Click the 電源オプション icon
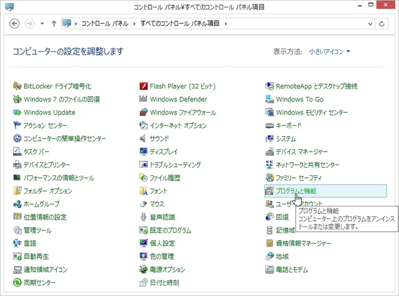The width and height of the screenshot is (399, 296). pos(143,269)
